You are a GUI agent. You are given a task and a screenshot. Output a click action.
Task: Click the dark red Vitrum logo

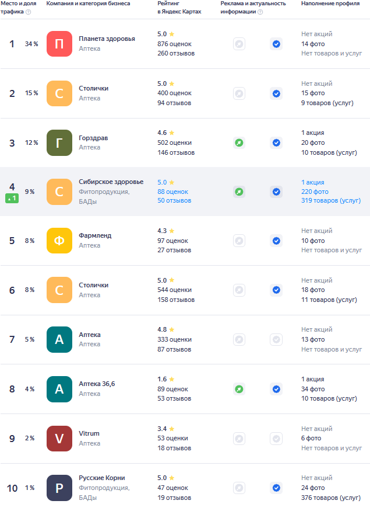tap(59, 438)
